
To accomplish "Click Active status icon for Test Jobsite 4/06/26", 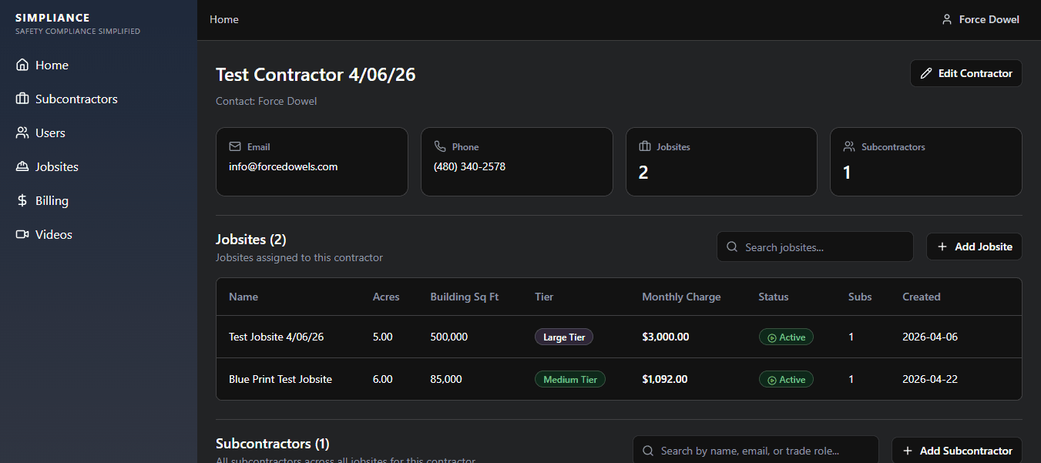I will [x=771, y=337].
